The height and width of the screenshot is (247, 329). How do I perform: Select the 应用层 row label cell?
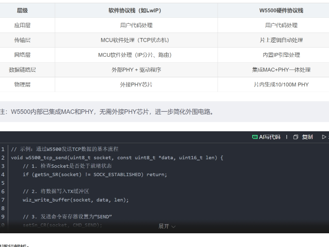(22, 26)
